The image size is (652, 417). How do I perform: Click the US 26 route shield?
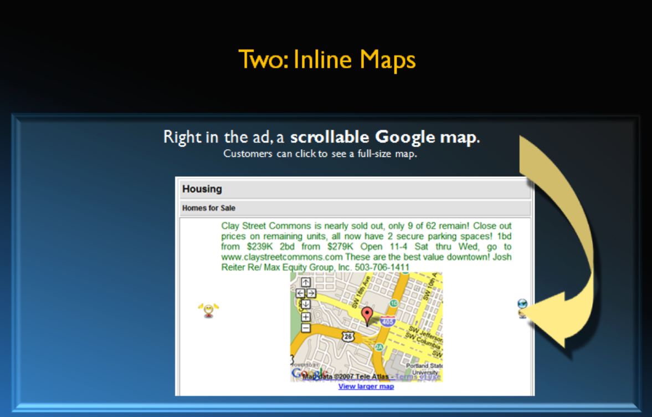(x=348, y=337)
